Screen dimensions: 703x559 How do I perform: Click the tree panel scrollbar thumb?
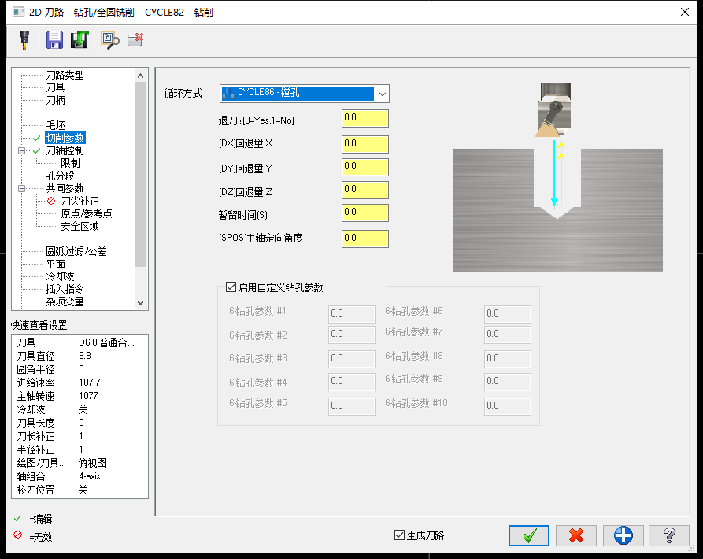point(140,174)
